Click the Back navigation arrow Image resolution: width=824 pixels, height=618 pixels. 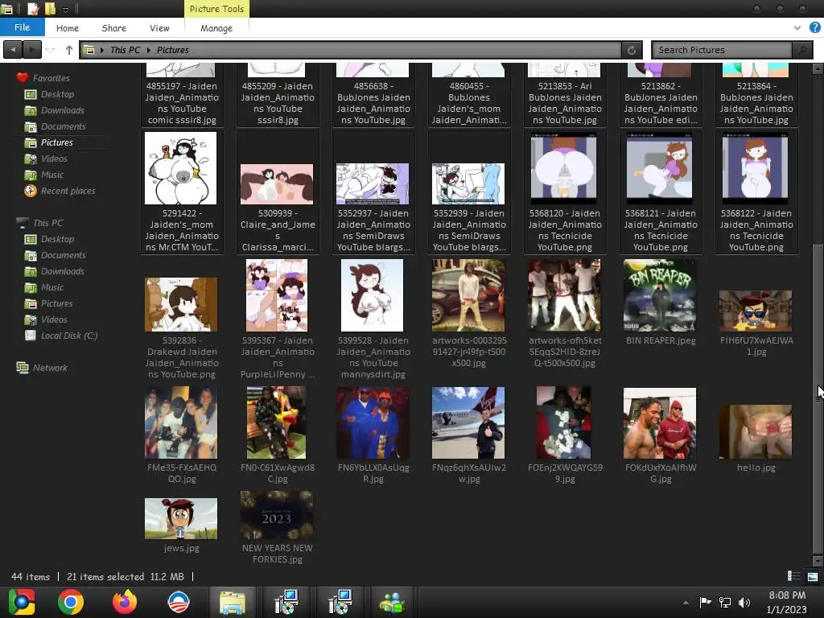coord(13,50)
